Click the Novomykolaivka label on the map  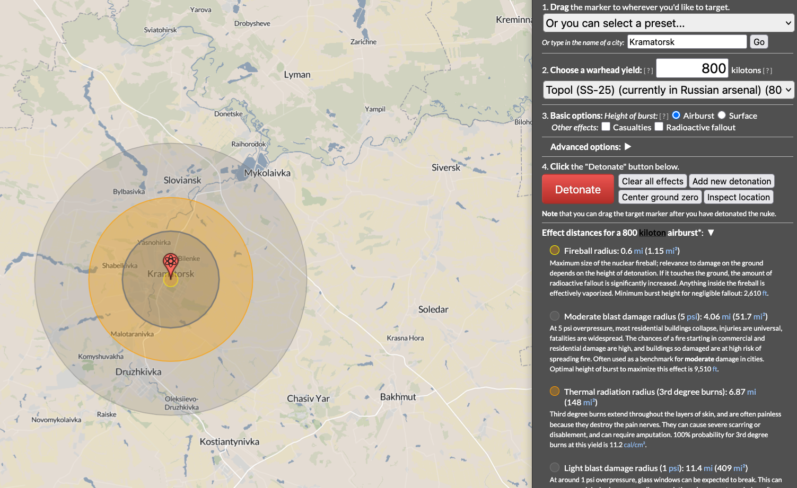point(56,420)
